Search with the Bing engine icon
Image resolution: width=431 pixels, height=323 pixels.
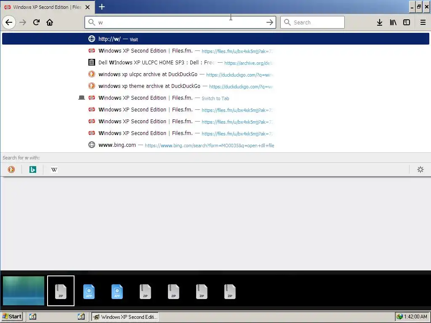(x=33, y=169)
